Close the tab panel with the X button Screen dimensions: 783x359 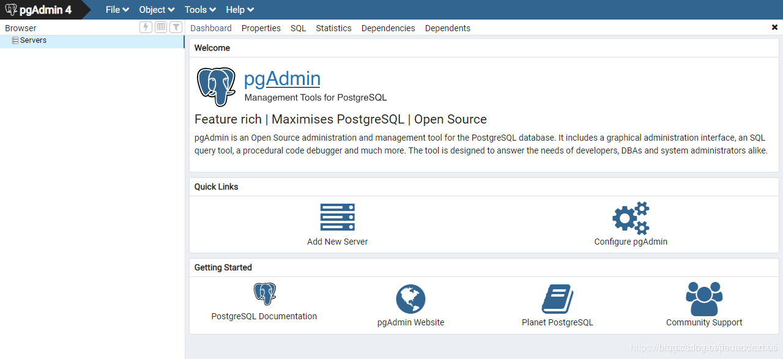coord(775,28)
